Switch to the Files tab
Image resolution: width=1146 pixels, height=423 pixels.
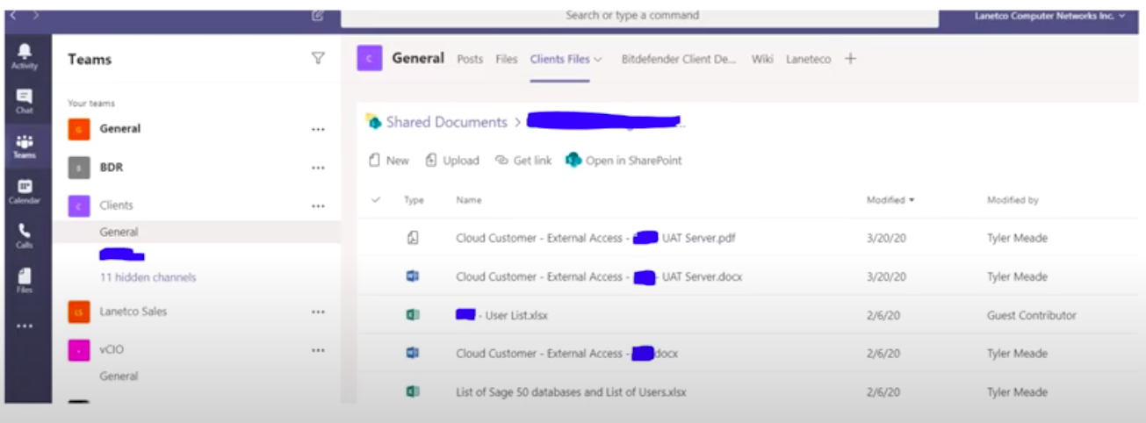507,59
